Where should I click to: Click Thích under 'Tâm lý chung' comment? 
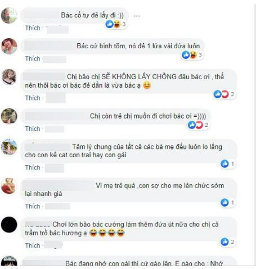click(x=33, y=167)
